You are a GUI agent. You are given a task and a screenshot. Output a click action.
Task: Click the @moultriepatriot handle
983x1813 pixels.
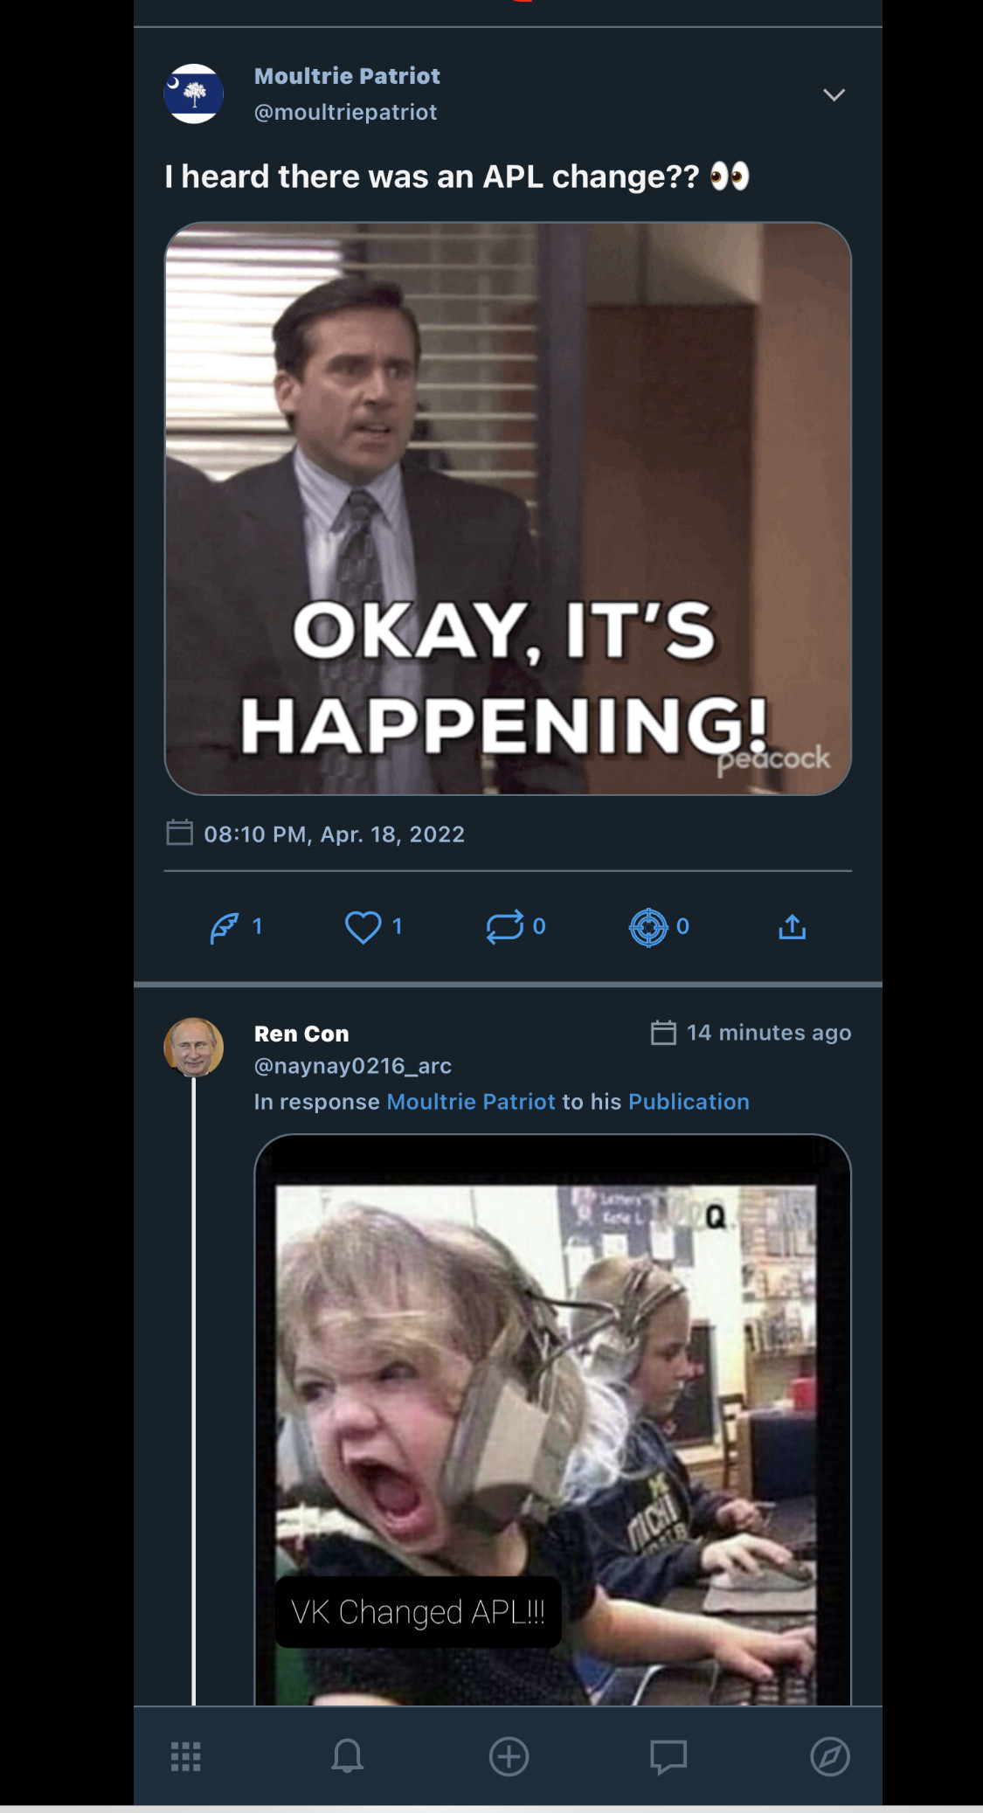[x=345, y=112]
